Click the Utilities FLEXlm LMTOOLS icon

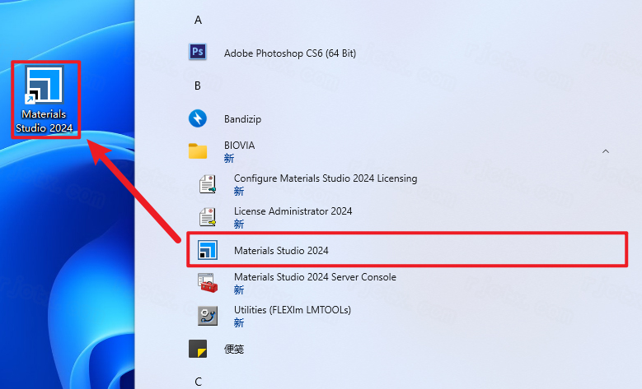pos(208,315)
